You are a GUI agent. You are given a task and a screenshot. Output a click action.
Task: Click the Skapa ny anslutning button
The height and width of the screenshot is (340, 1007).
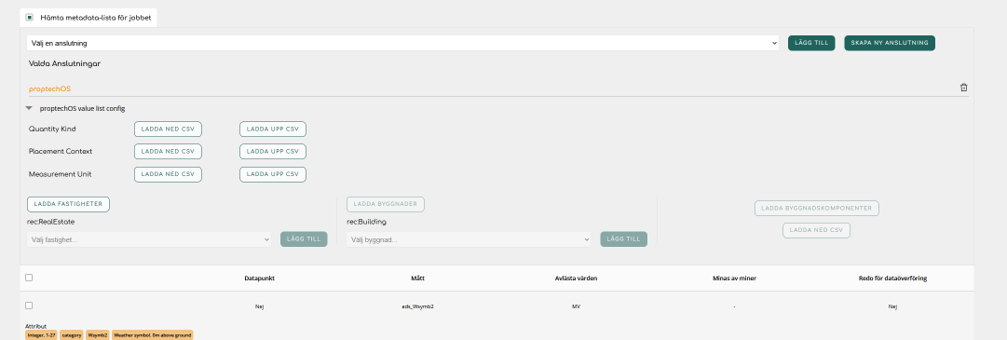(890, 43)
